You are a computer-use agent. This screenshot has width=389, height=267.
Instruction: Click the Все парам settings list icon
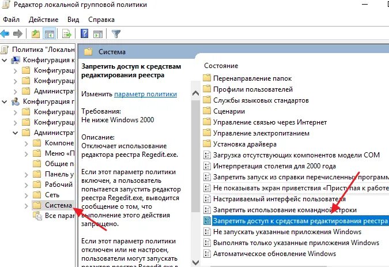(x=37, y=216)
